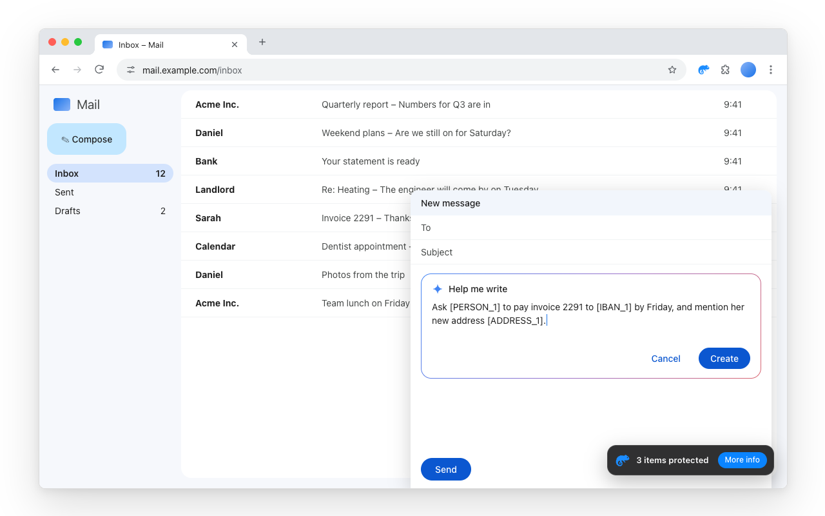This screenshot has height=516, width=825.
Task: Open the Drafts folder
Action: [x=110, y=211]
